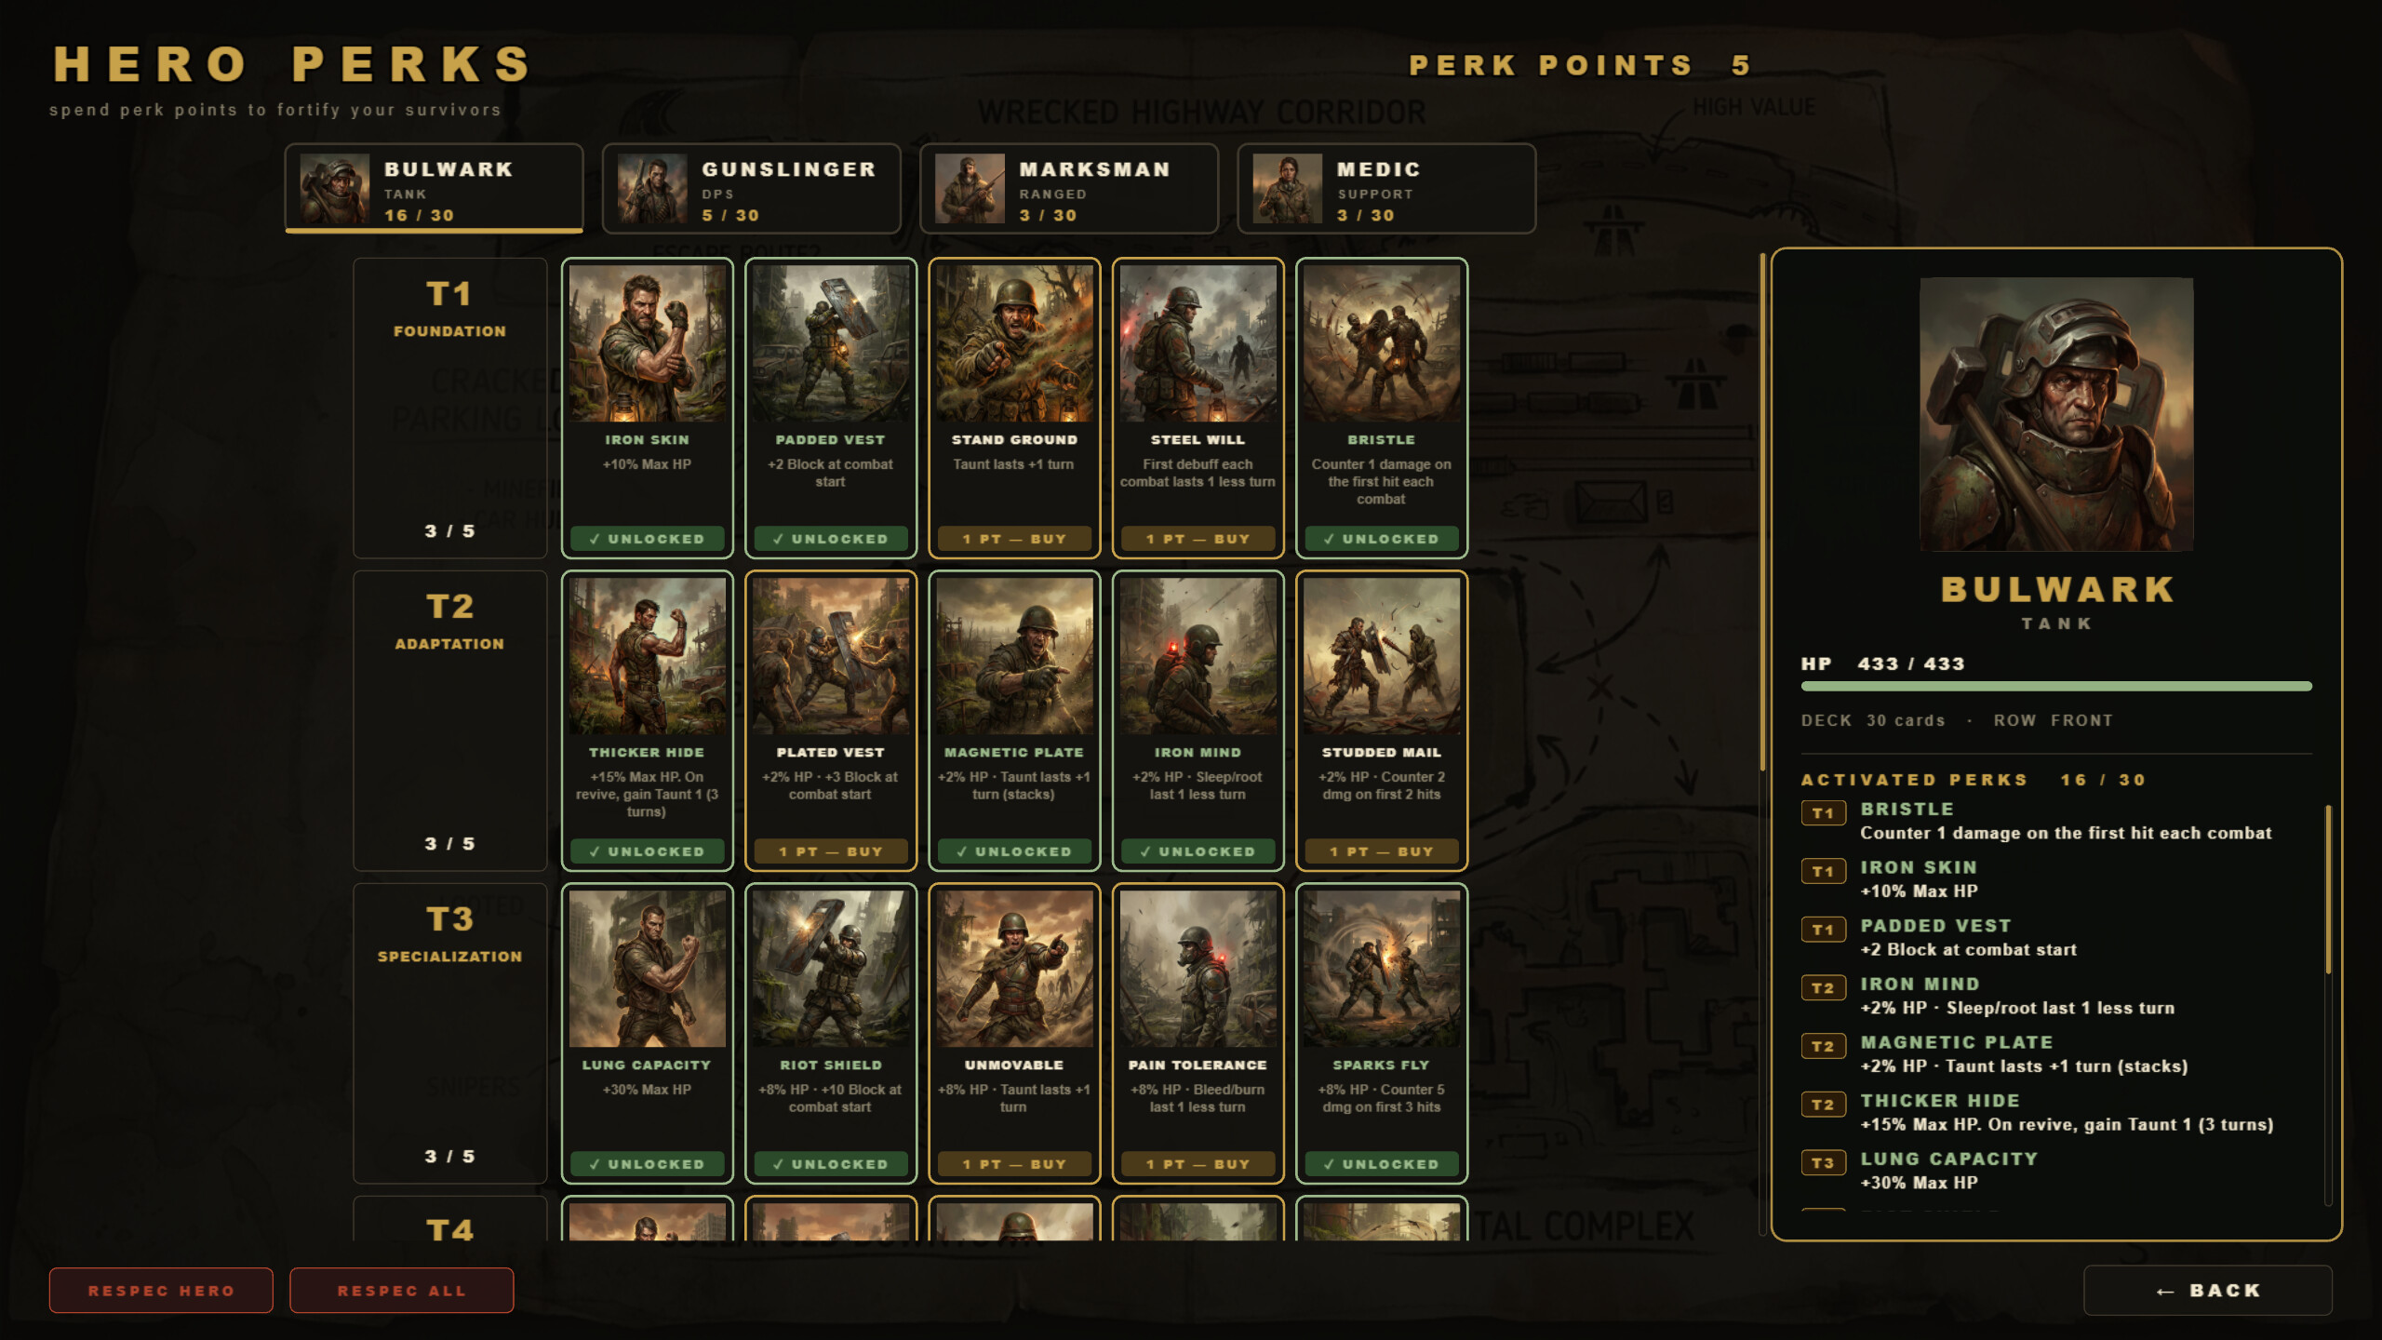Switch to the Medic hero tab
This screenshot has height=1340, width=2382.
tap(1386, 188)
